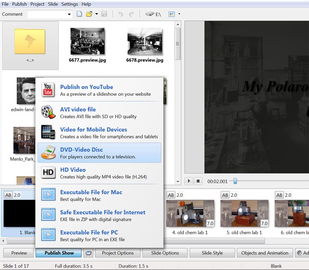This screenshot has height=270, width=309.
Task: Click the play button under the preview
Action: pos(189,181)
